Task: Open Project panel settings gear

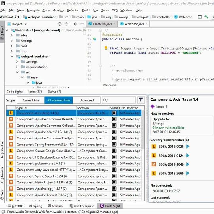Action: point(75,24)
